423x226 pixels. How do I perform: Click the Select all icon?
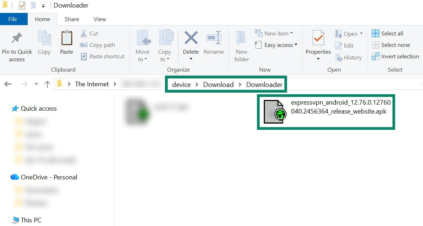point(375,33)
